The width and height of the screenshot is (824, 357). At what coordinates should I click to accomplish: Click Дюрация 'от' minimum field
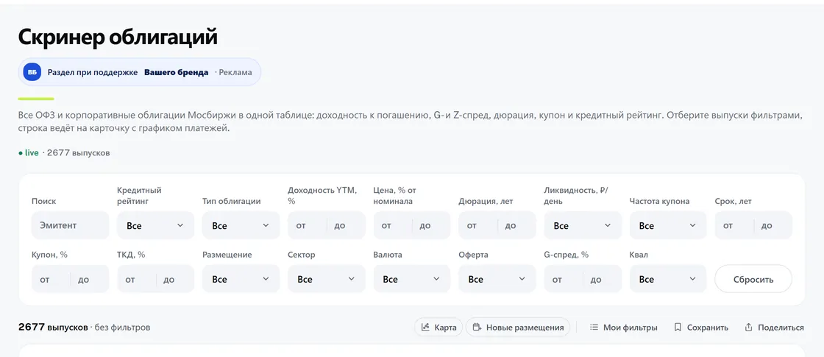(478, 225)
